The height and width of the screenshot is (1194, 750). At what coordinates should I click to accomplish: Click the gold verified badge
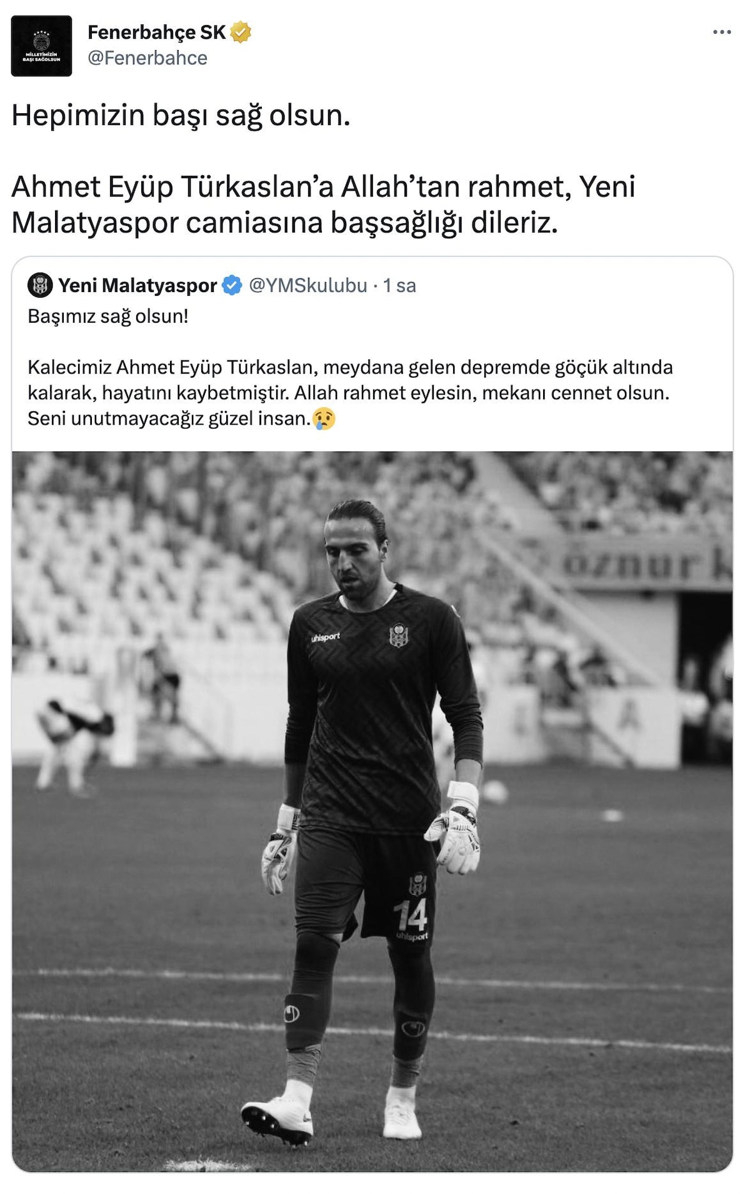(x=241, y=32)
